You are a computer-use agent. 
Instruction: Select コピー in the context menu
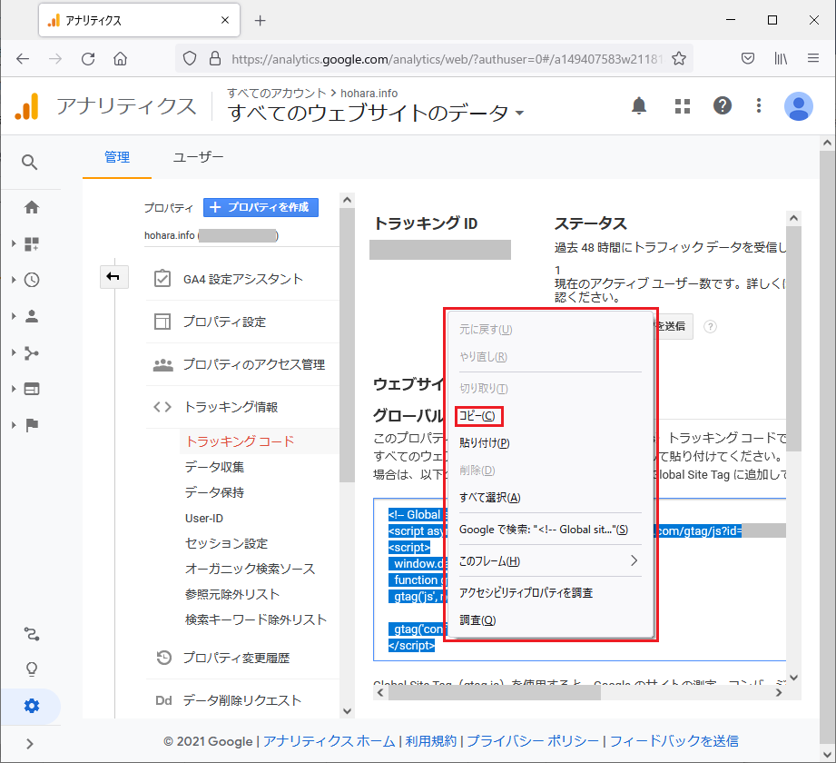click(477, 416)
